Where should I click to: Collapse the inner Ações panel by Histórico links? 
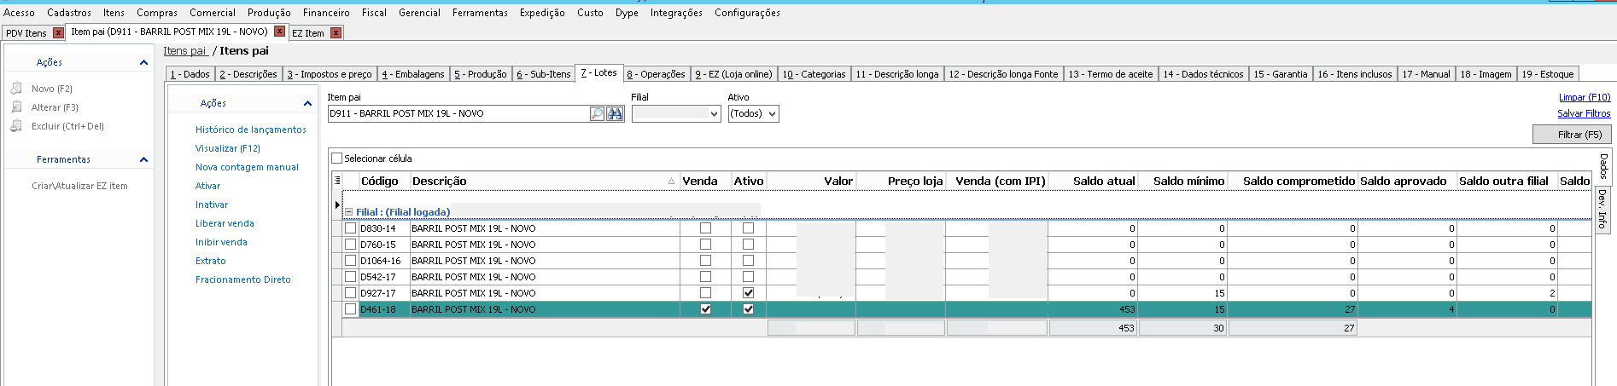[x=307, y=103]
